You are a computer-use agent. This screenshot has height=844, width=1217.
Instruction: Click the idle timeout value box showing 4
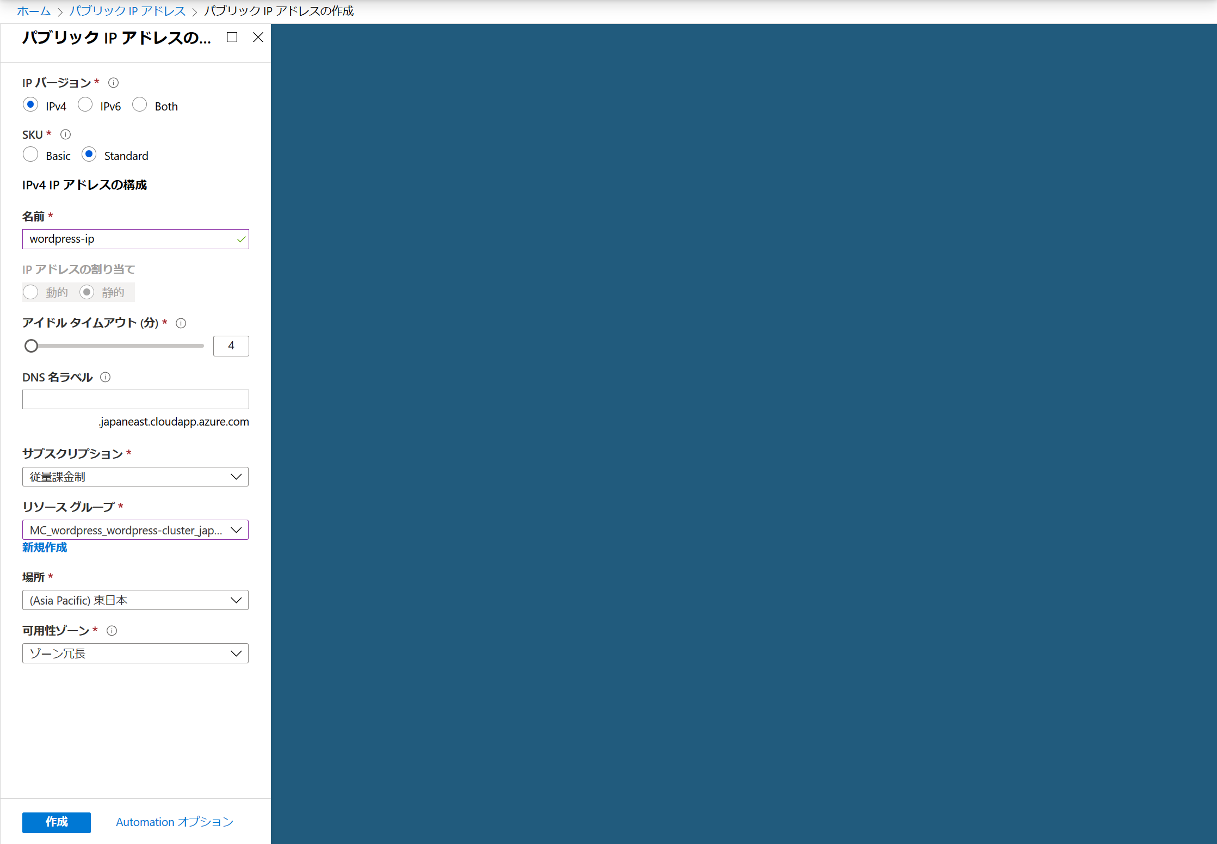231,346
